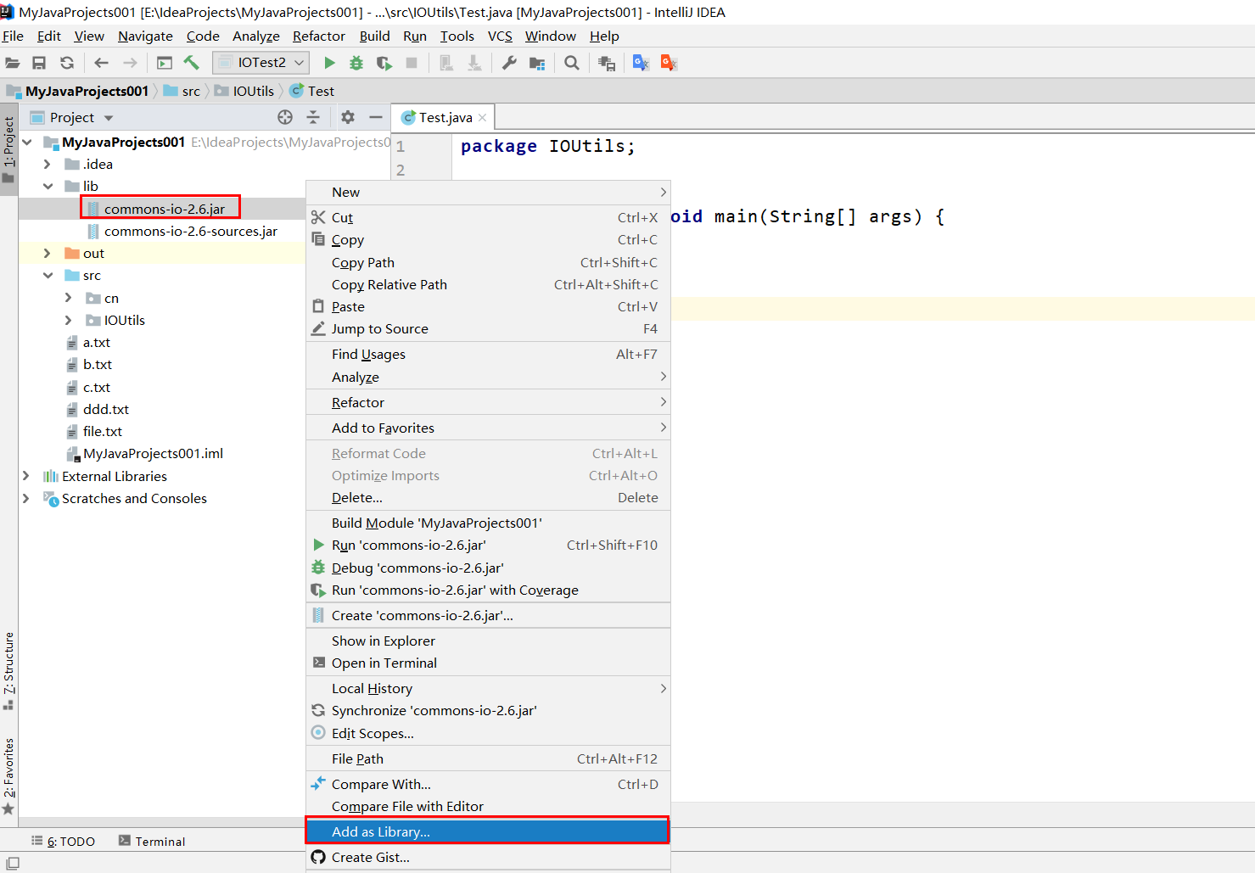Image resolution: width=1255 pixels, height=873 pixels.
Task: Expand External Libraries node
Action: point(26,476)
